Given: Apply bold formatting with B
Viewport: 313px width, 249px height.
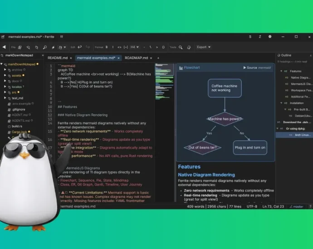Looking at the screenshot, I should pos(107,47).
